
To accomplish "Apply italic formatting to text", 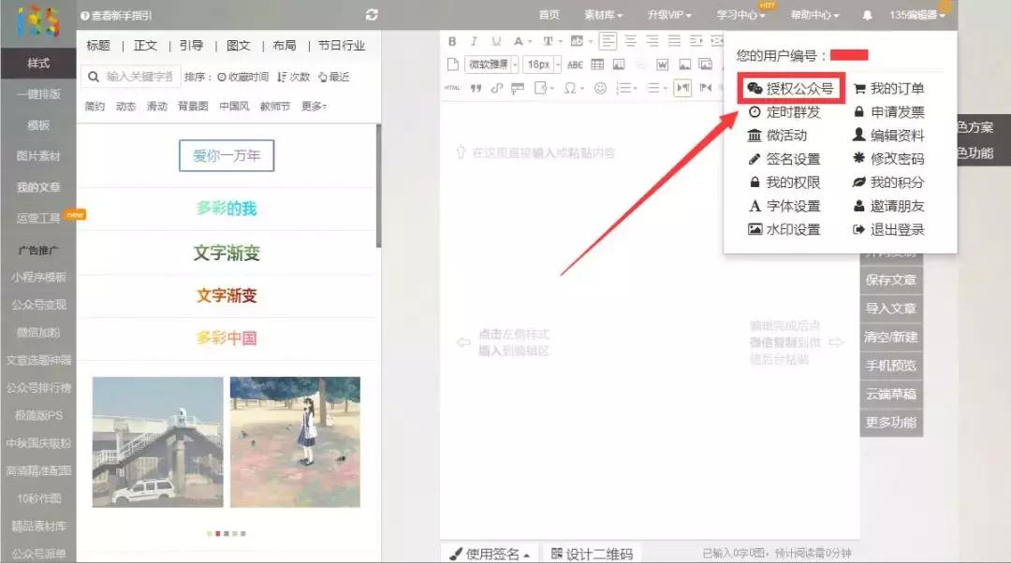I will pos(474,40).
